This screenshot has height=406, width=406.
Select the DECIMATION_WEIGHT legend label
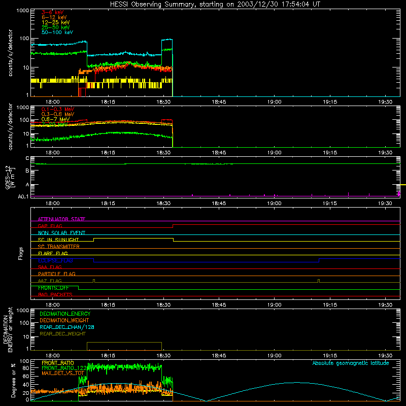point(64,320)
